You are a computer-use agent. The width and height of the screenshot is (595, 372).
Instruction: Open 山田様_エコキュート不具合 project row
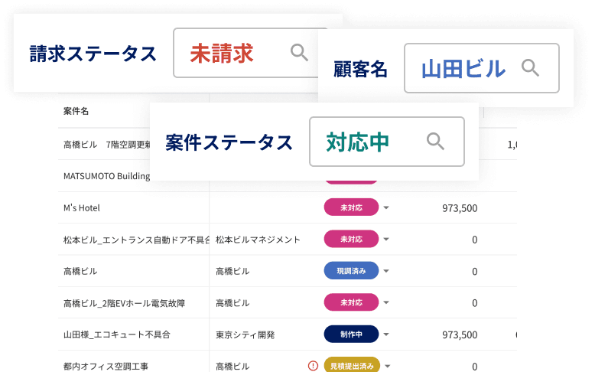pyautogui.click(x=116, y=334)
